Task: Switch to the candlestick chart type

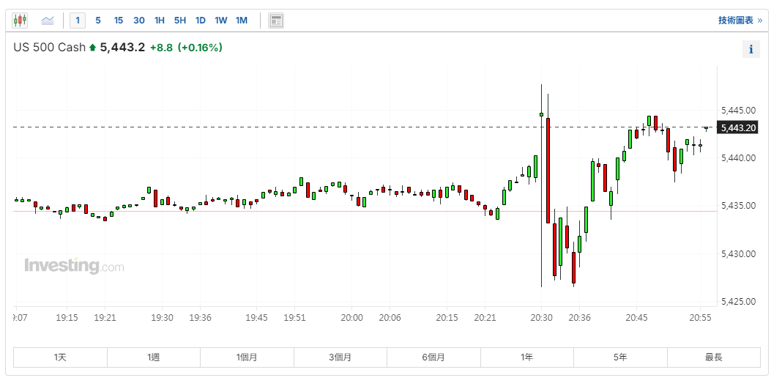Action: pos(21,21)
